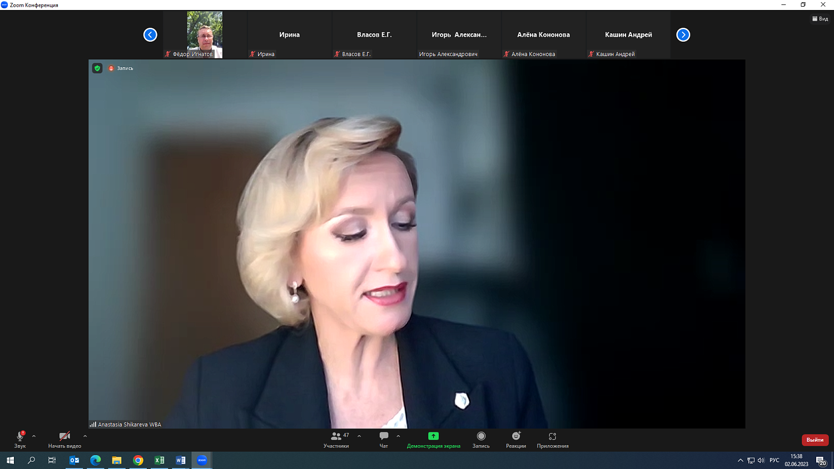Screen dimensions: 834x469
Task: Open the Вид view menu
Action: click(x=820, y=19)
